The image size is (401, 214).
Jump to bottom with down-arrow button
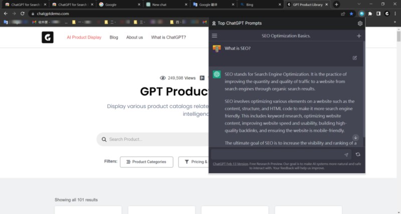click(x=355, y=137)
